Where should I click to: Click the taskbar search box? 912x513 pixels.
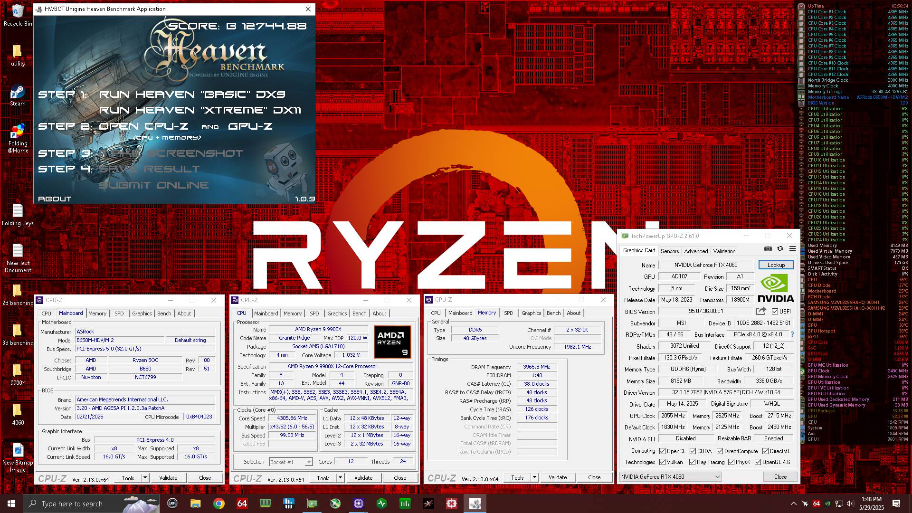coord(91,503)
